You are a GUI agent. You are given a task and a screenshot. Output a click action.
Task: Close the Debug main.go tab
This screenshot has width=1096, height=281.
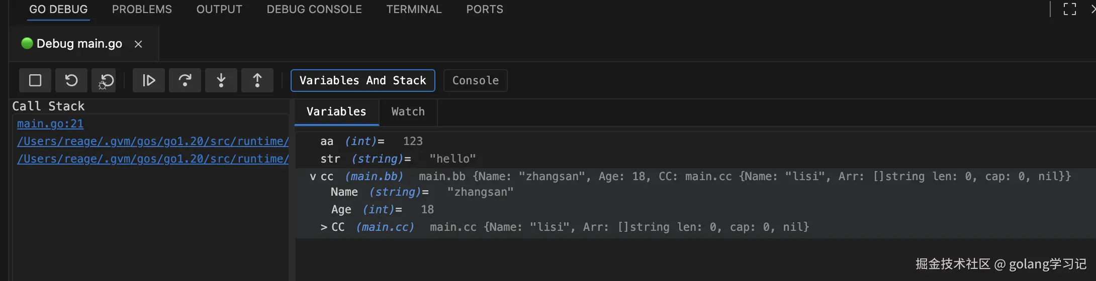pos(138,44)
